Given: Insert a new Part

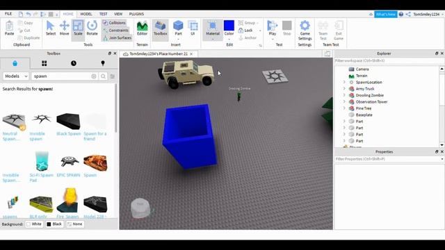Looking at the screenshot, I should 178,28.
